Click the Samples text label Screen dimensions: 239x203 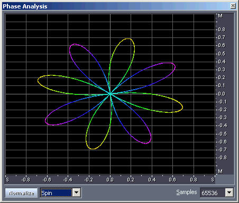(x=187, y=192)
